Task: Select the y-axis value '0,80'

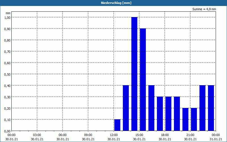Action: point(7,40)
